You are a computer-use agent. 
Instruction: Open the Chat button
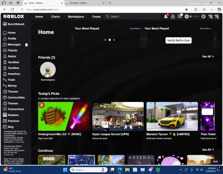tap(215, 162)
